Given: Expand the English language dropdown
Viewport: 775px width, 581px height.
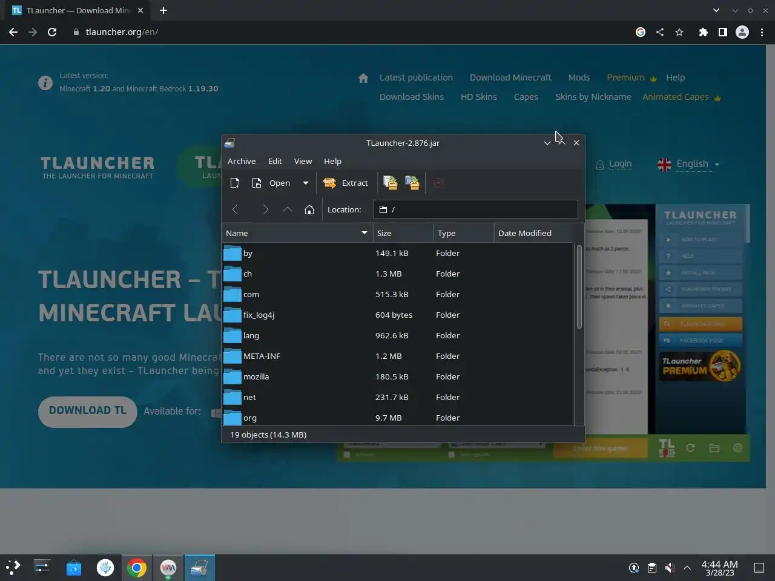Looking at the screenshot, I should tap(688, 164).
